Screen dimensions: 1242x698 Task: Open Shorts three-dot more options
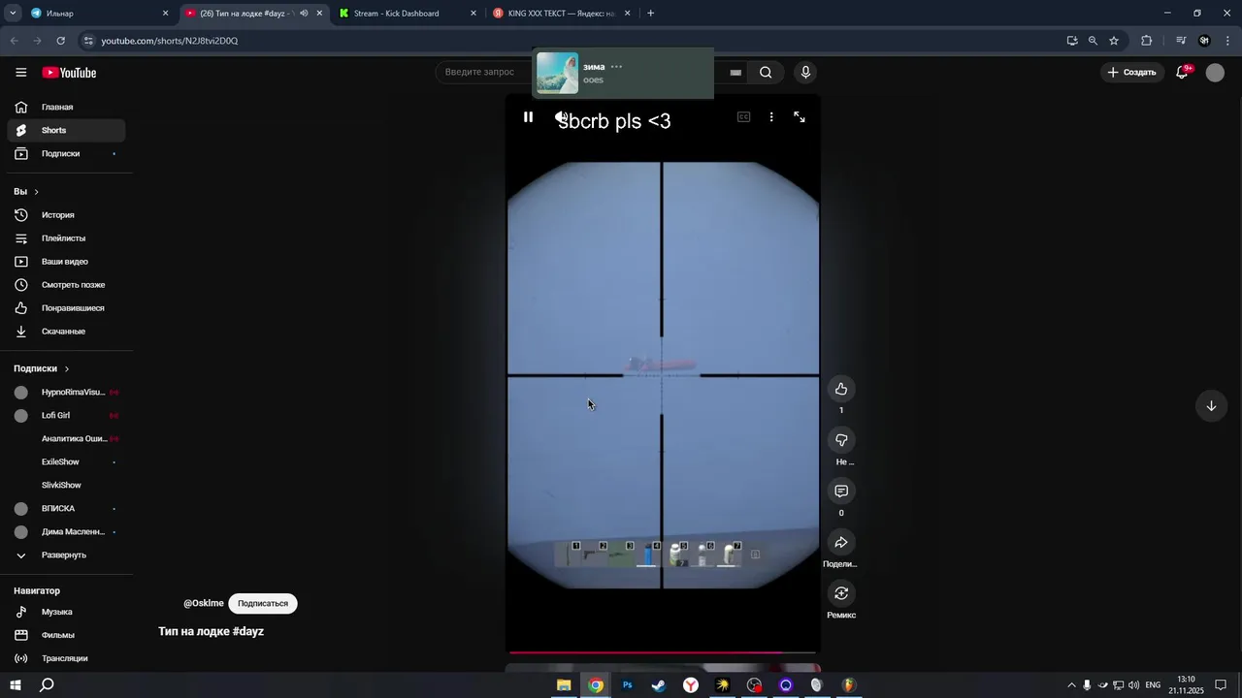point(771,117)
